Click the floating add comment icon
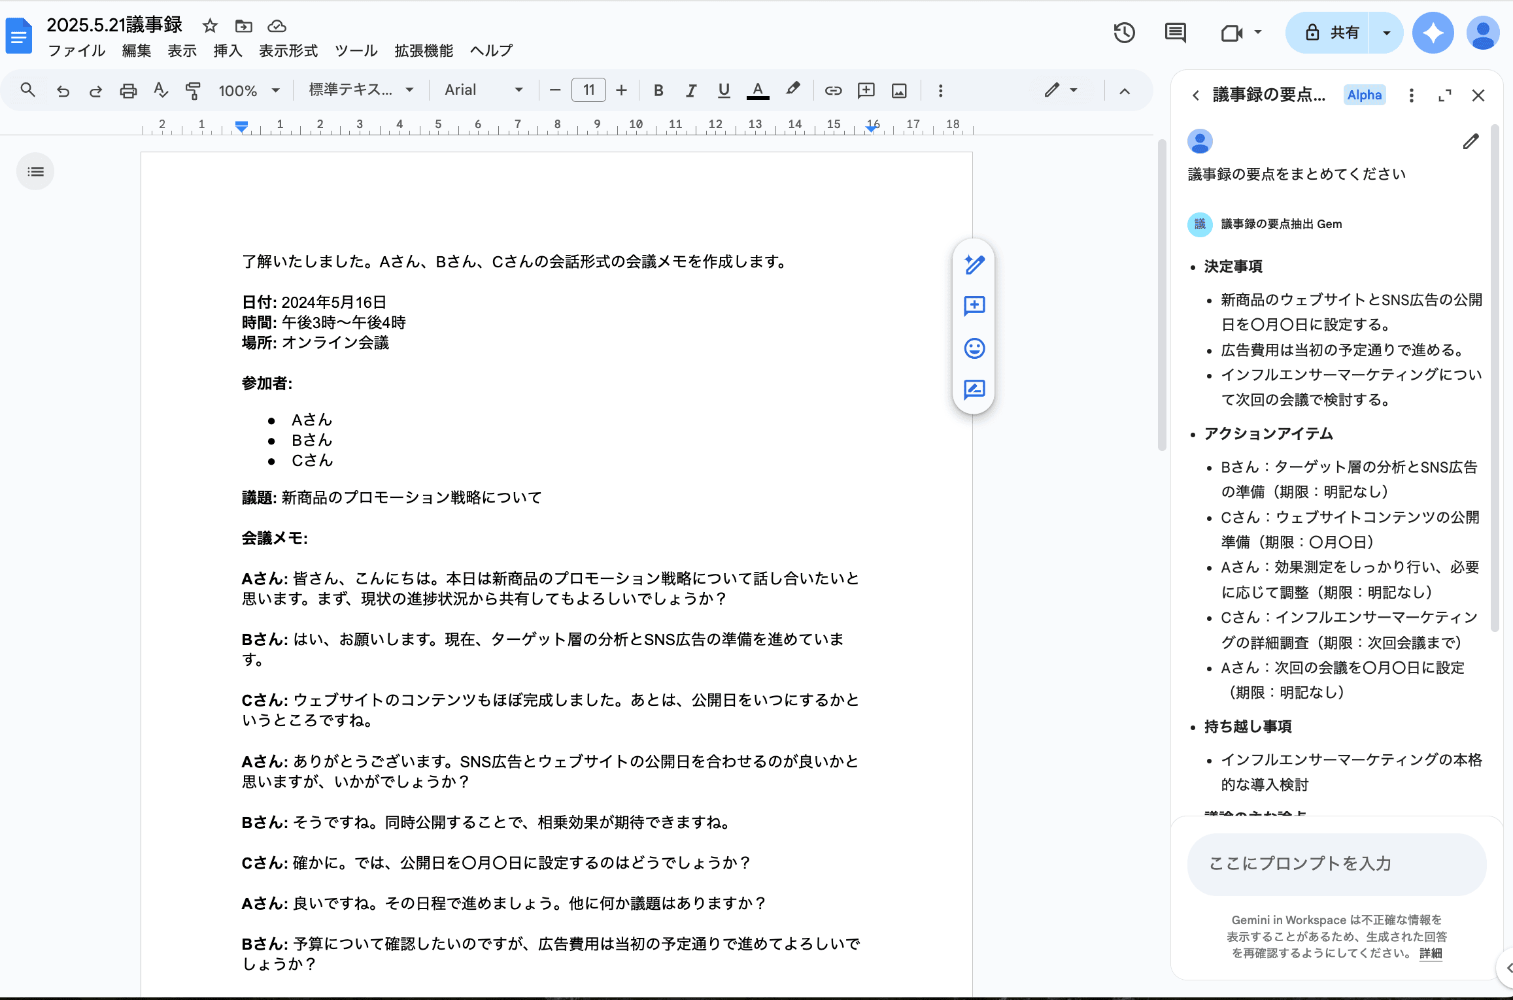Viewport: 1513px width, 1000px height. (x=974, y=306)
